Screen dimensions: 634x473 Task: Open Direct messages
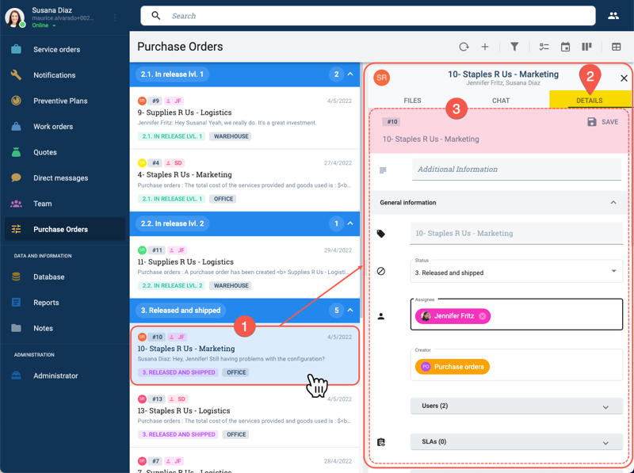pos(61,178)
